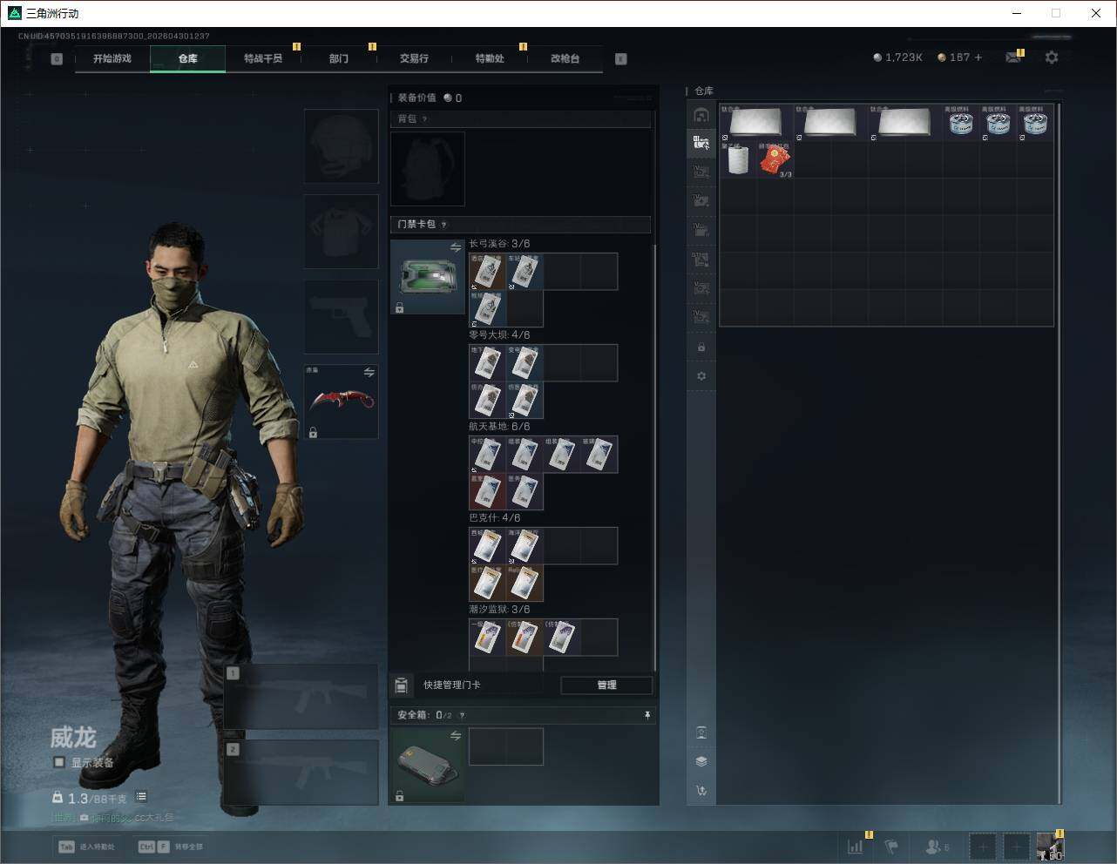Viewport: 1117px width, 864px height.
Task: Select the red envelope item in stash
Action: 775,160
